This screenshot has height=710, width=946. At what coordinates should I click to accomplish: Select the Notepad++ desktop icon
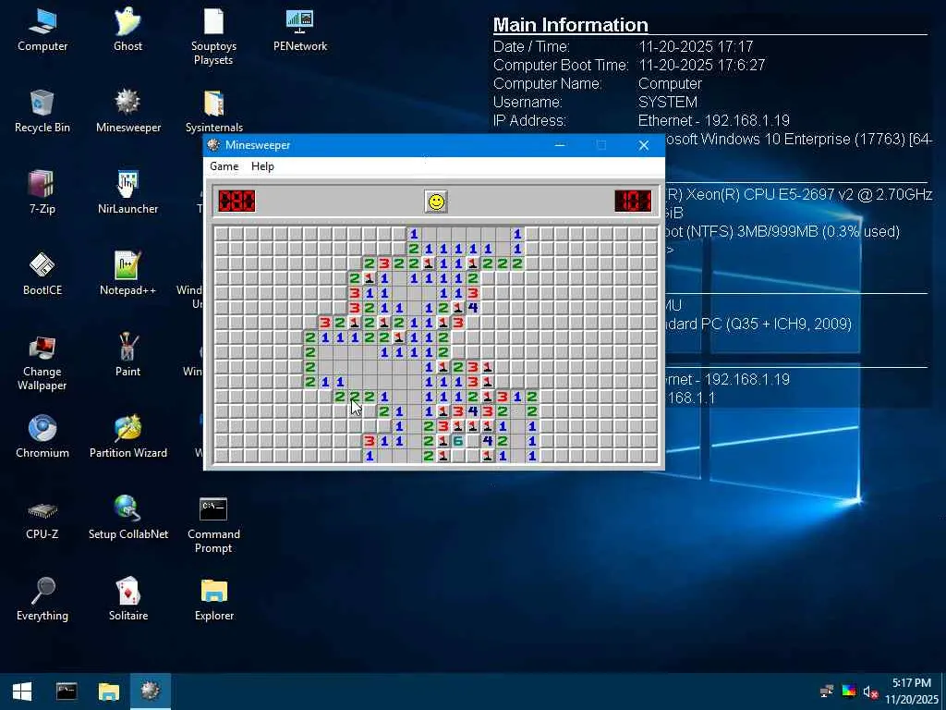point(127,275)
